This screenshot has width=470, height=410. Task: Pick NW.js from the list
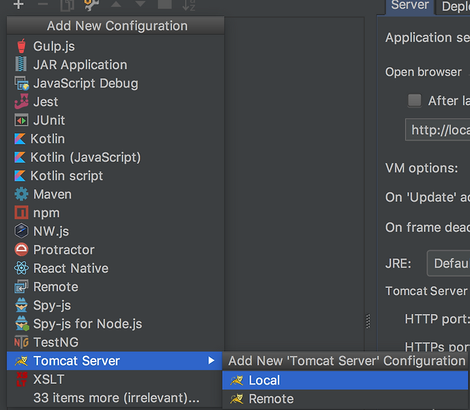coord(116,231)
